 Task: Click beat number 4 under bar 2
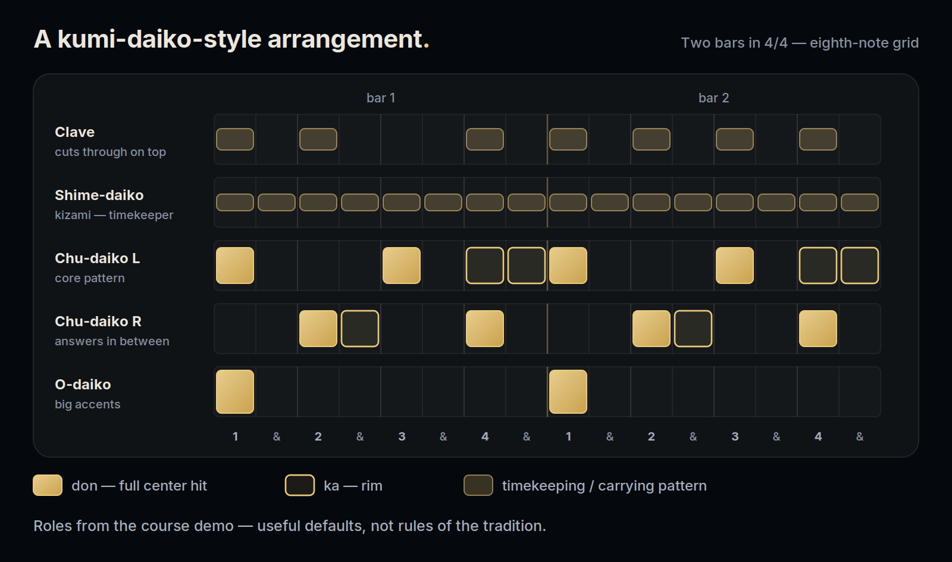coord(818,436)
